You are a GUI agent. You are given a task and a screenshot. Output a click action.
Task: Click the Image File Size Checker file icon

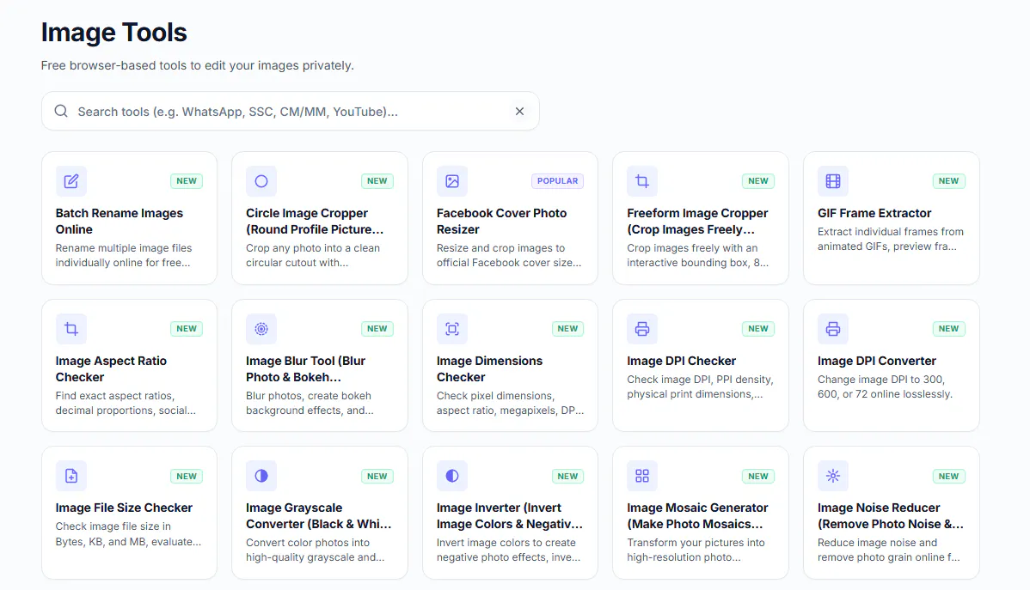pos(71,476)
